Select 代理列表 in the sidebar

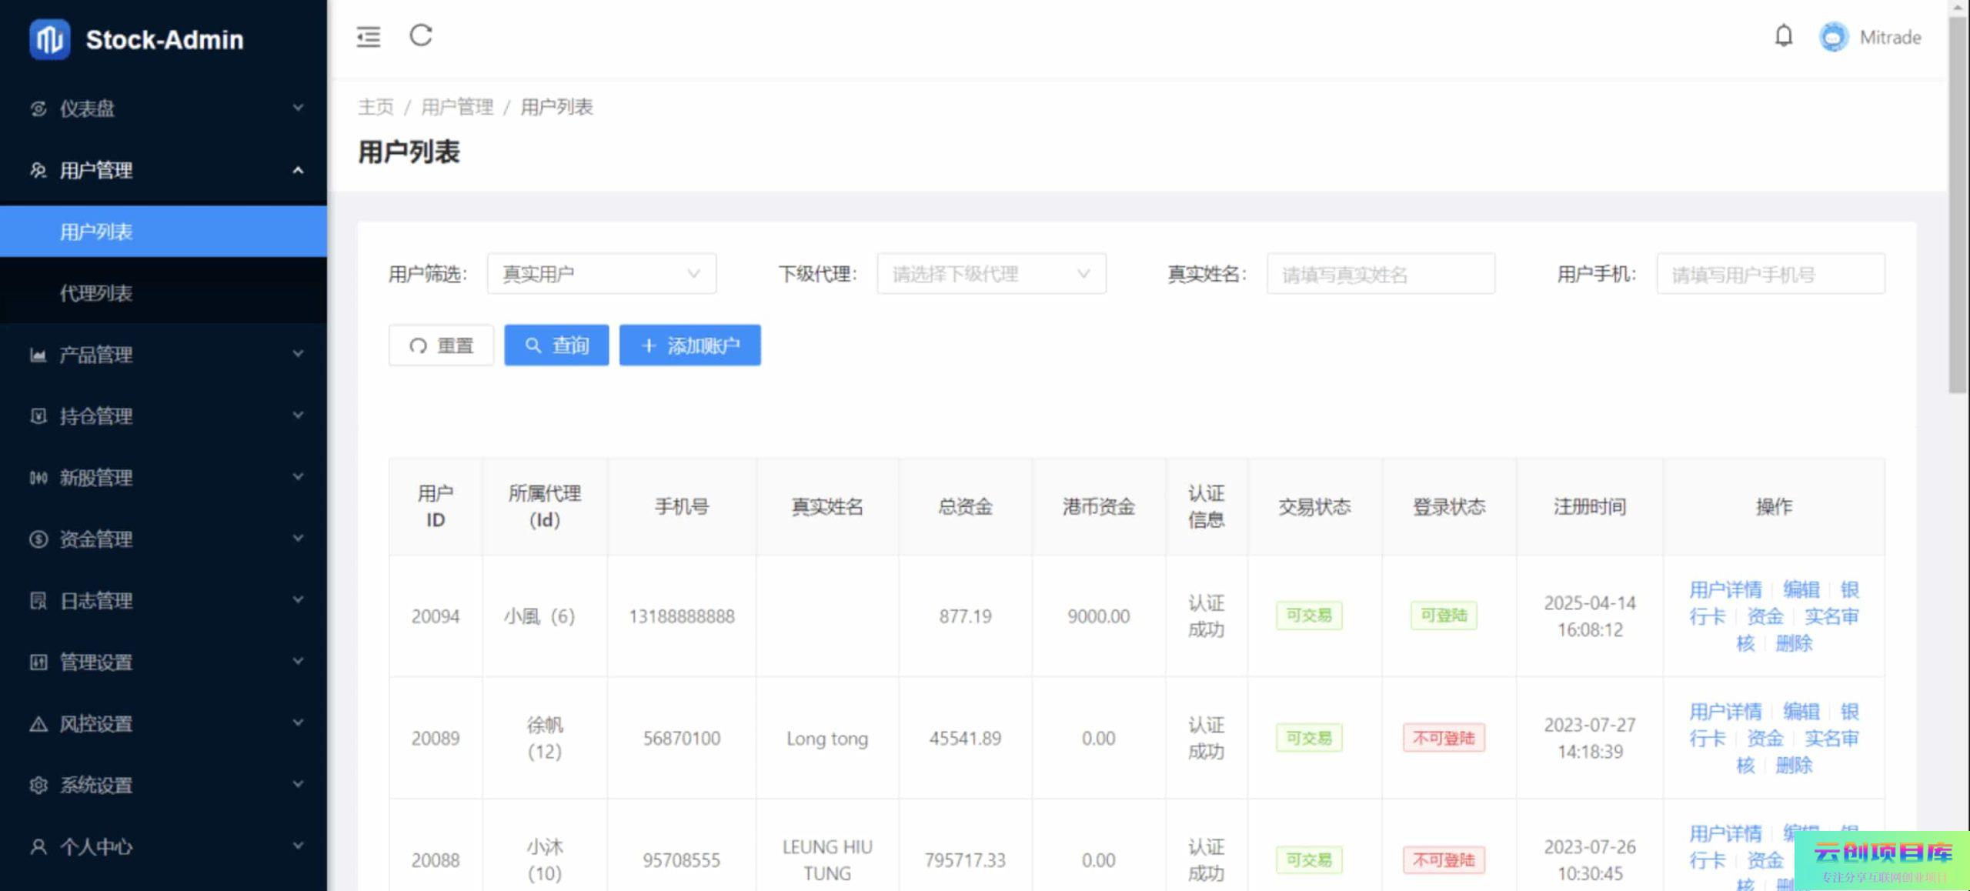96,293
